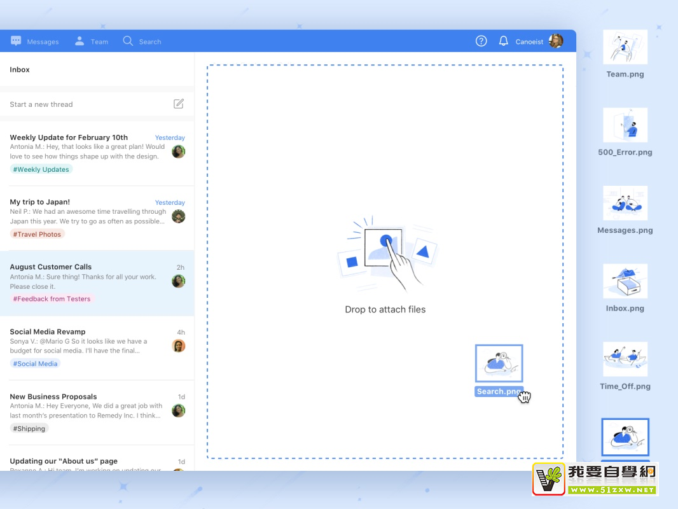Screen dimensions: 678x509
Task: Open the Canoeist profile avatar
Action: [x=556, y=41]
